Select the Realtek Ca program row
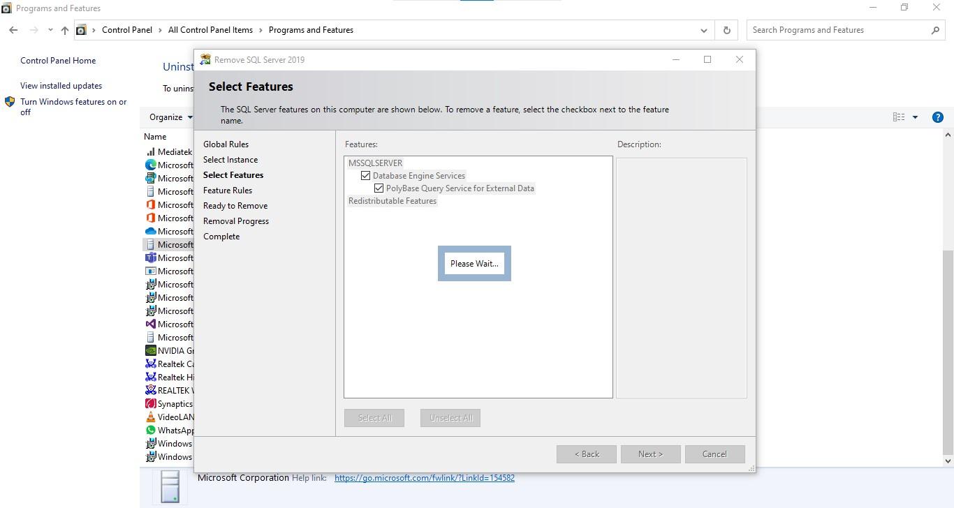The width and height of the screenshot is (954, 508). pos(169,364)
